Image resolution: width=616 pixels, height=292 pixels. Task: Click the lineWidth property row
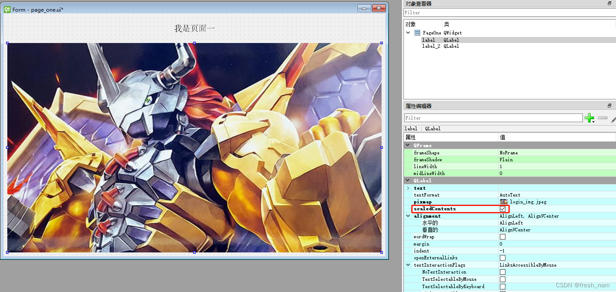[x=510, y=166]
